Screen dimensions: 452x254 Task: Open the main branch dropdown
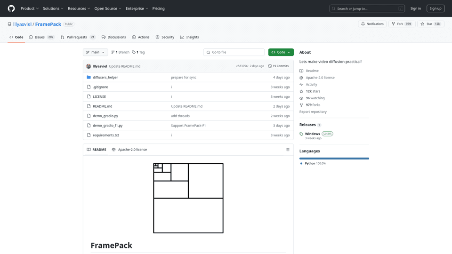[96, 52]
